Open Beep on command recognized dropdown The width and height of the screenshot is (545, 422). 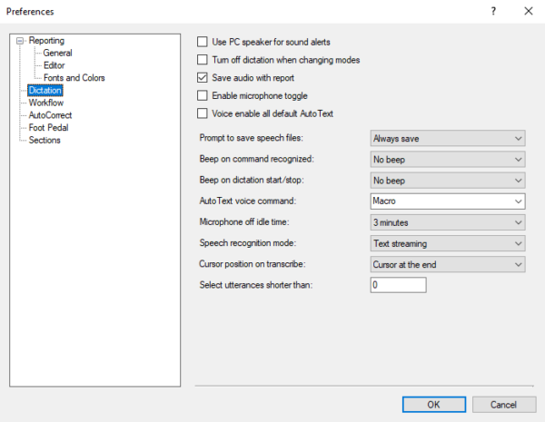(448, 159)
